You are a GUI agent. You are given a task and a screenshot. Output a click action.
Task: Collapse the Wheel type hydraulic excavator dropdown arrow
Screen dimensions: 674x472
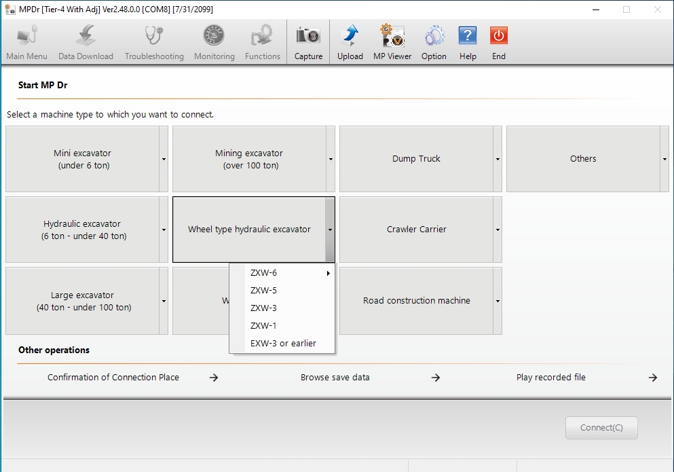pos(330,230)
